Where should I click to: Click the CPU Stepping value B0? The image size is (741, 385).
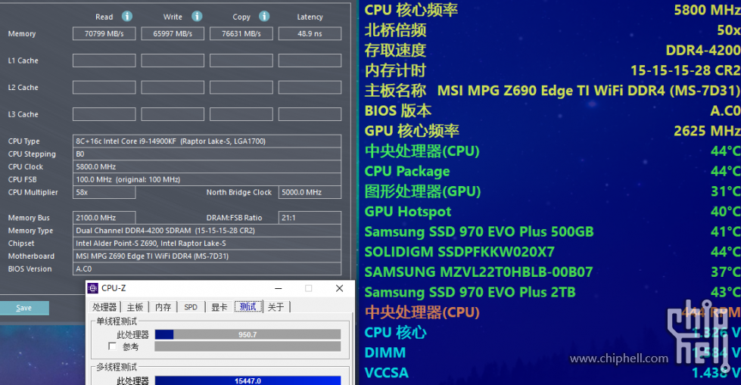pos(207,154)
